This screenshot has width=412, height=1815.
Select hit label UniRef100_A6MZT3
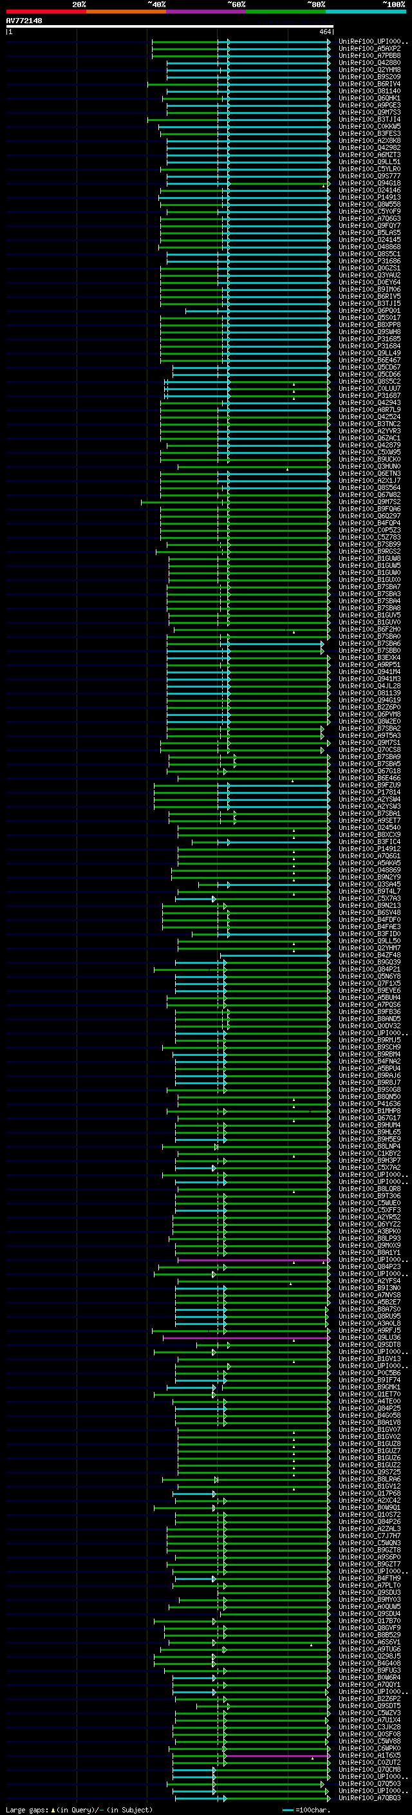(370, 155)
